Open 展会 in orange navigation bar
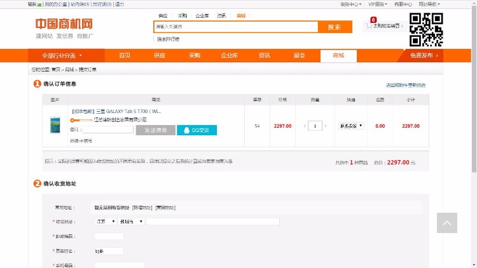Viewport: 477px width, 268px height. tap(300, 55)
